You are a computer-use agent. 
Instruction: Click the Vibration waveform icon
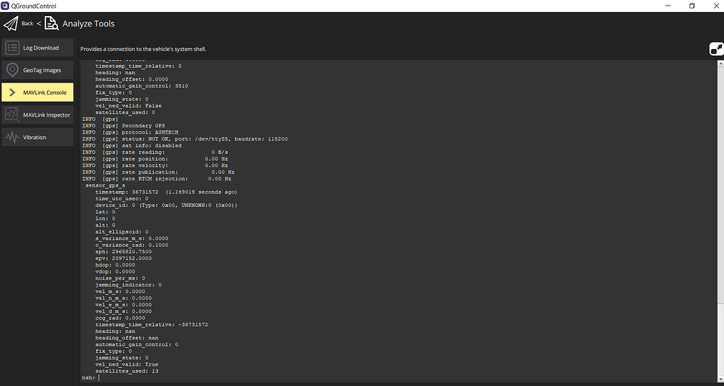click(x=12, y=138)
